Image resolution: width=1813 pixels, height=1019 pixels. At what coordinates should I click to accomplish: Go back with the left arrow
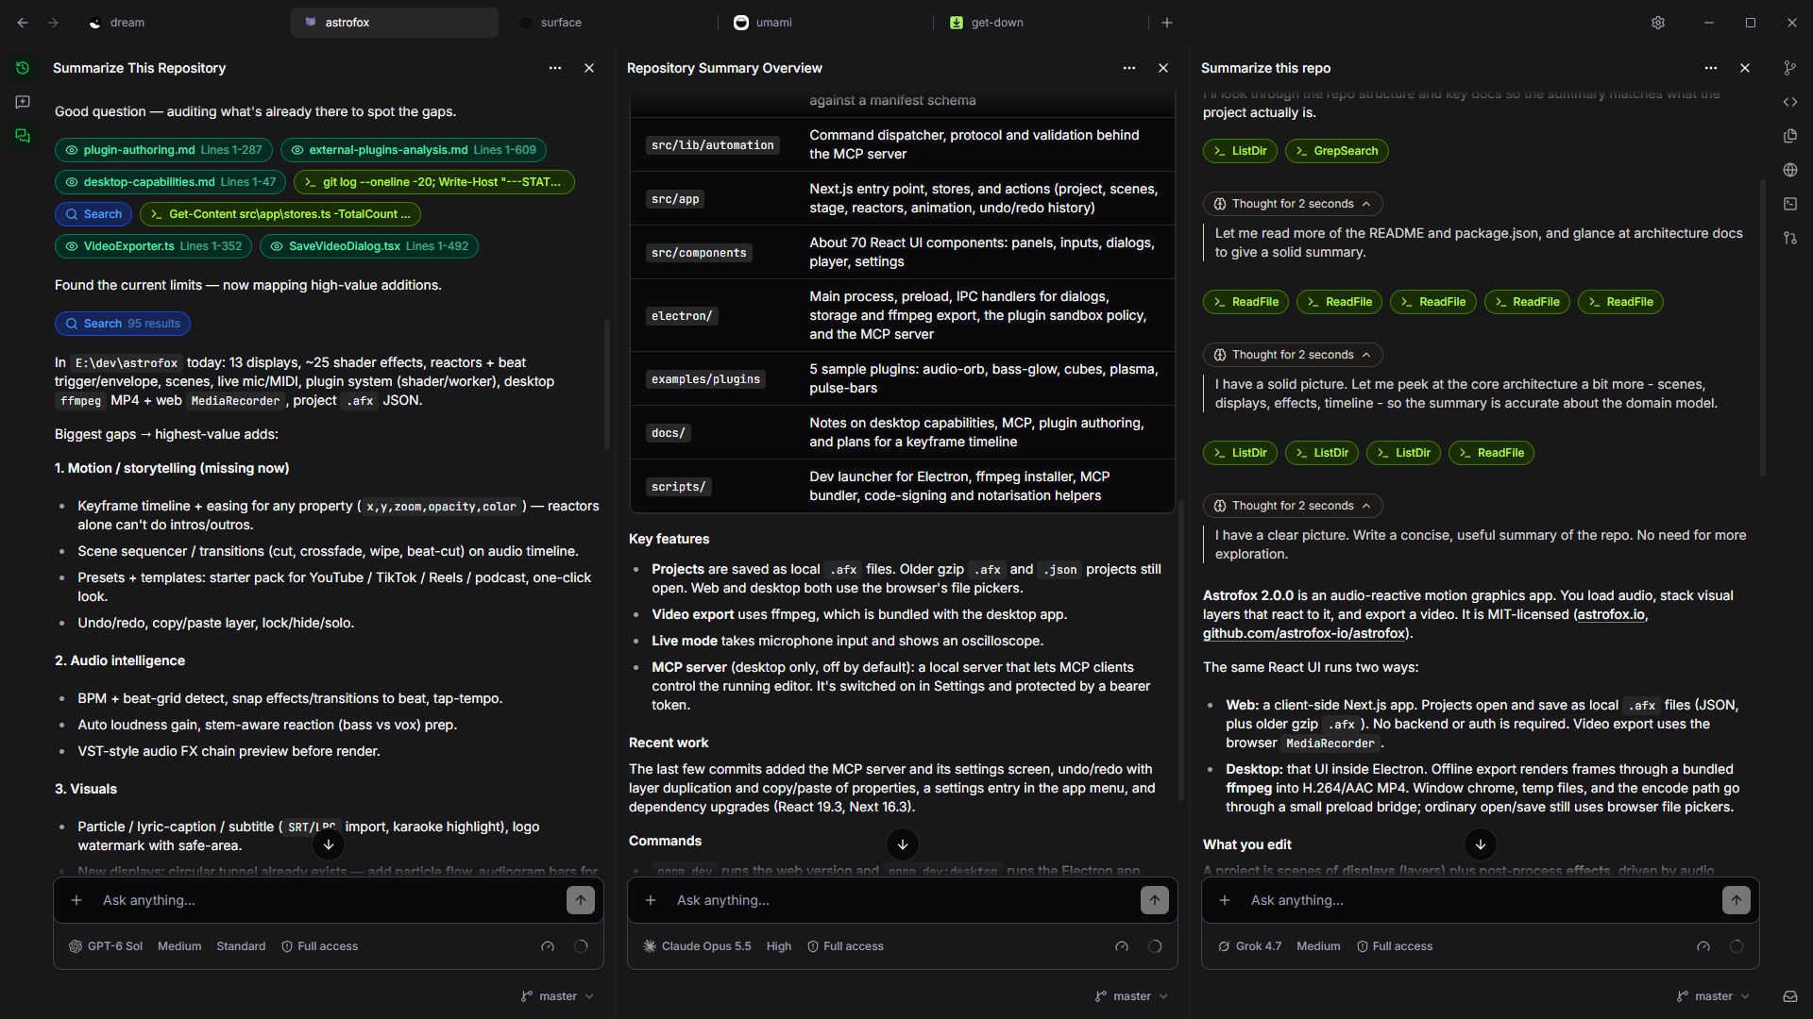[x=23, y=23]
